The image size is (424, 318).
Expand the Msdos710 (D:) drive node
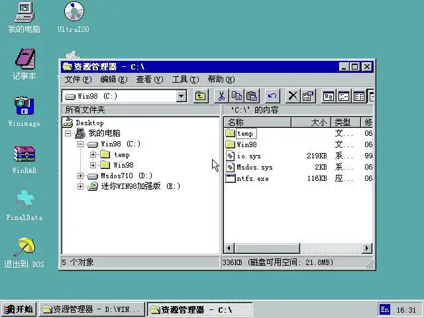(x=80, y=176)
